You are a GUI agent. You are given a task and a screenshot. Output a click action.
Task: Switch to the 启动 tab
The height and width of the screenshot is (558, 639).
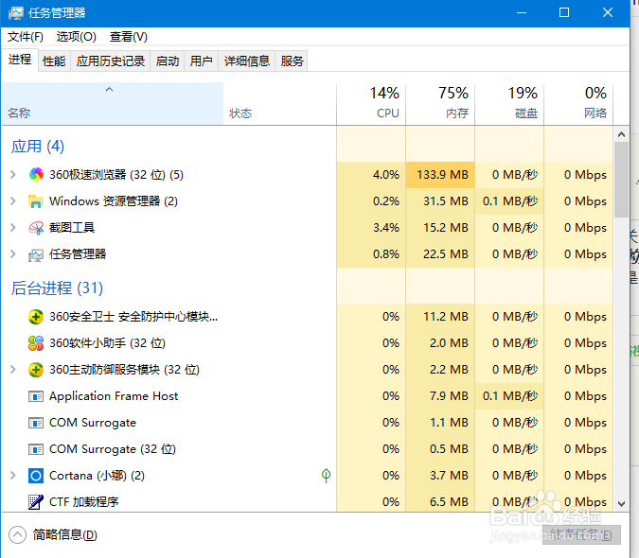168,61
